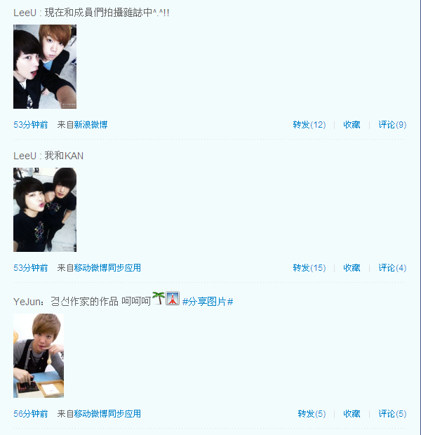Image resolution: width=421 pixels, height=435 pixels.
Task: Open the LeeU and KAN photo thumbnail
Action: pos(45,210)
